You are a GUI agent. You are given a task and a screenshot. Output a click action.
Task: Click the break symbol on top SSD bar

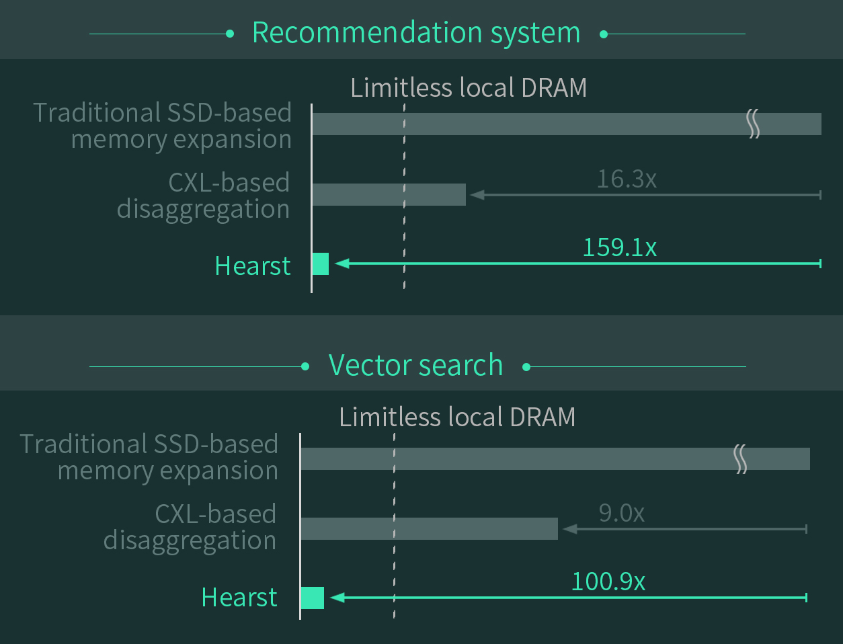pos(754,124)
